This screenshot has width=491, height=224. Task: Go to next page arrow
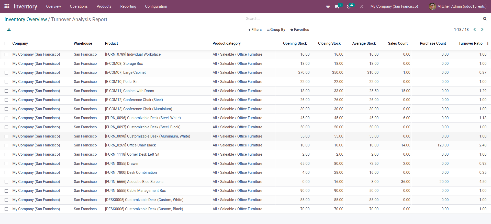482,30
